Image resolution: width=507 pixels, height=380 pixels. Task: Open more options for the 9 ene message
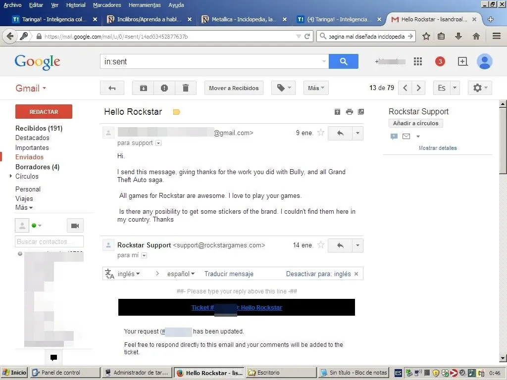[357, 133]
